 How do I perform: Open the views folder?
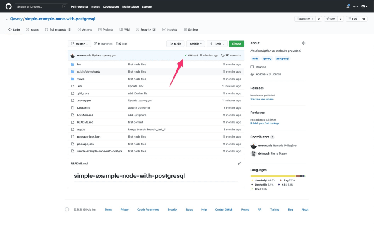click(81, 79)
